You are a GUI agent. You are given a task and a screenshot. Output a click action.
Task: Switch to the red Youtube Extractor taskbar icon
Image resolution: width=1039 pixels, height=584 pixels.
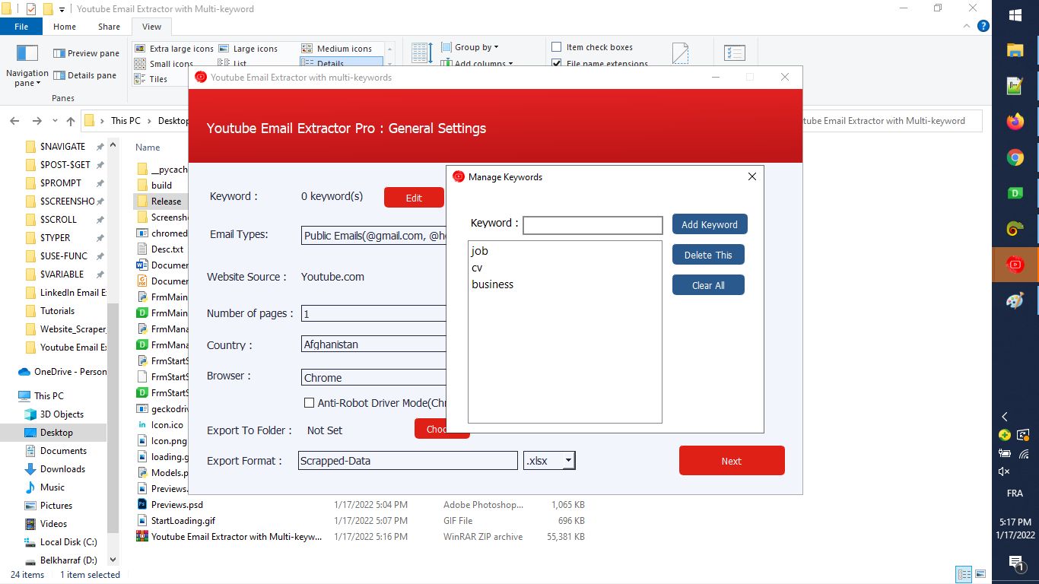1015,265
